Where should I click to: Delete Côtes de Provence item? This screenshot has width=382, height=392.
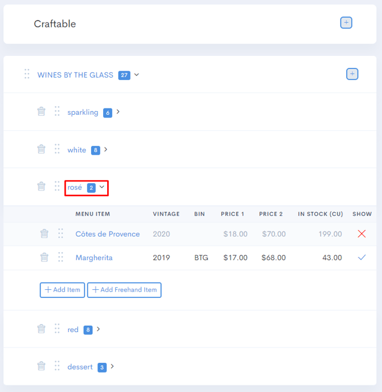[x=44, y=234]
